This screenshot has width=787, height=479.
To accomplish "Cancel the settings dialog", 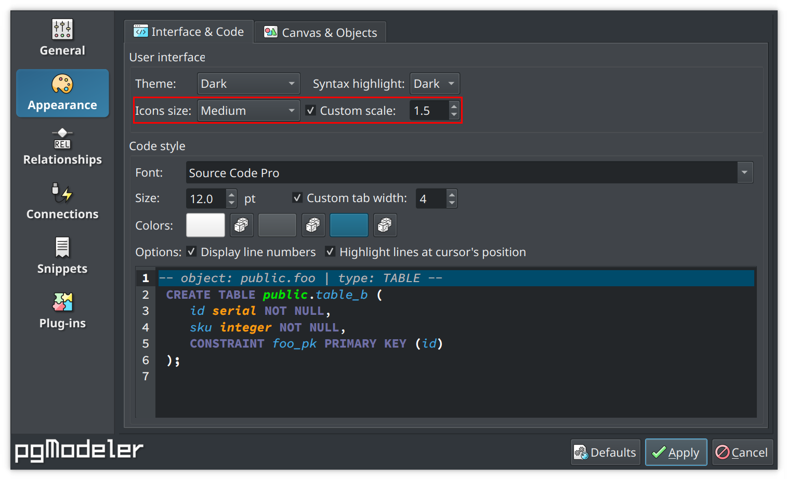I will tap(742, 452).
